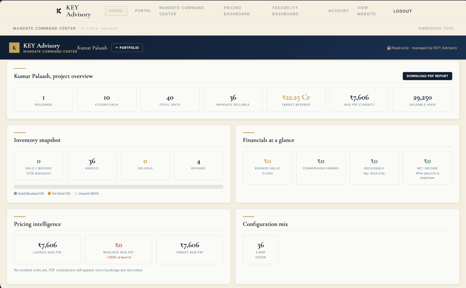Select the Realised Avg PSF card
Screen dimensions: 466x288
pos(119,250)
